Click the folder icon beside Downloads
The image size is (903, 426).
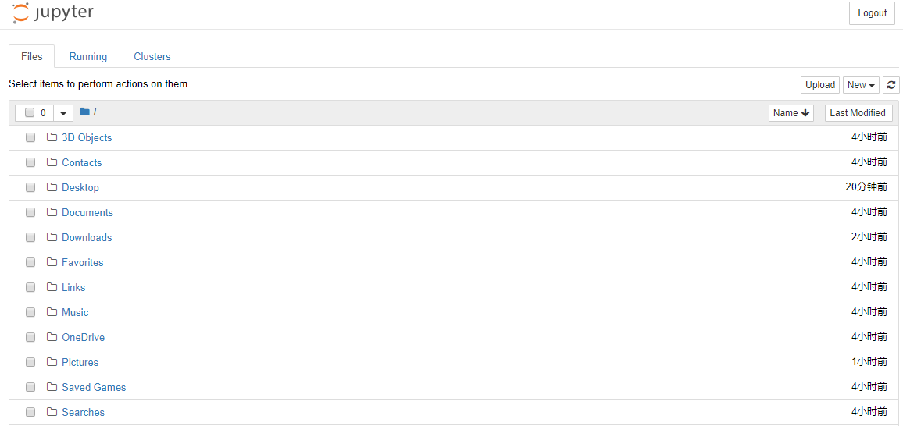52,238
